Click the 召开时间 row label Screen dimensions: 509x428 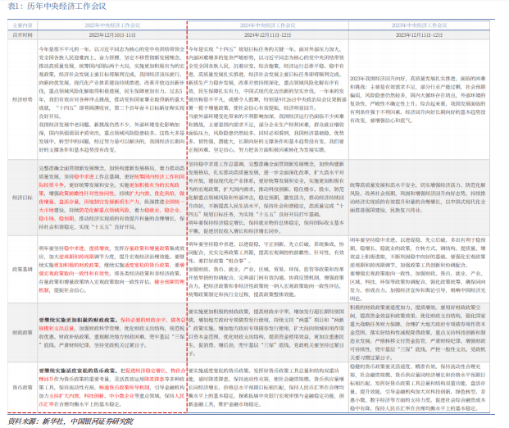pos(22,35)
